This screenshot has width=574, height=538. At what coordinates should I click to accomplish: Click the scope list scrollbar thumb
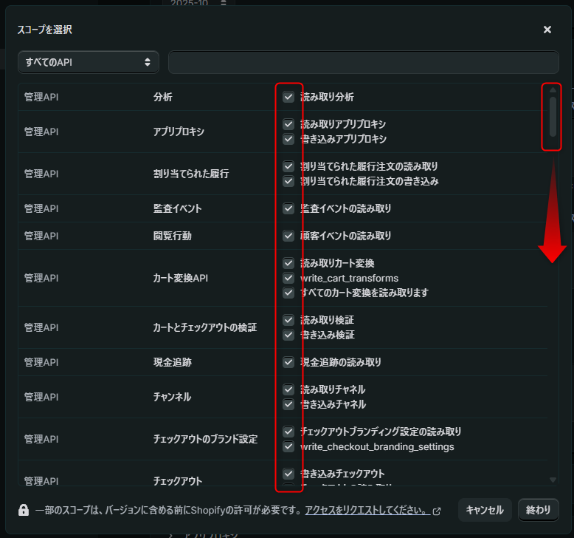553,116
